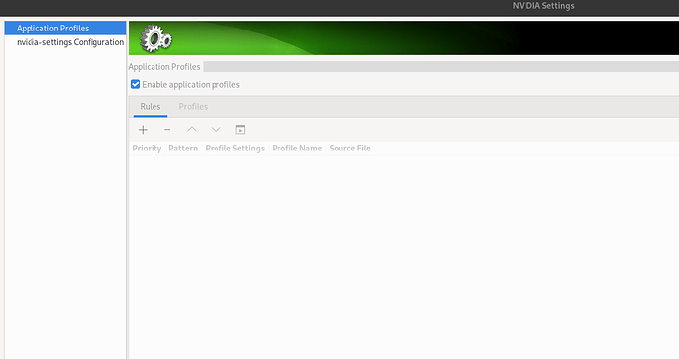Toggle the Enable application profiles checkbox
679x359 pixels.
pos(135,84)
